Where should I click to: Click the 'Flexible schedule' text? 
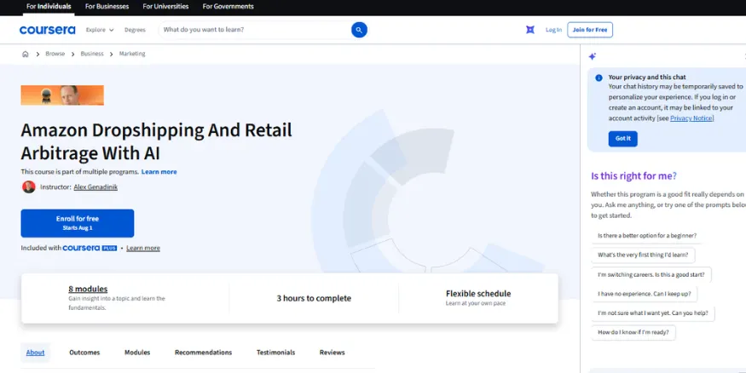pyautogui.click(x=478, y=294)
